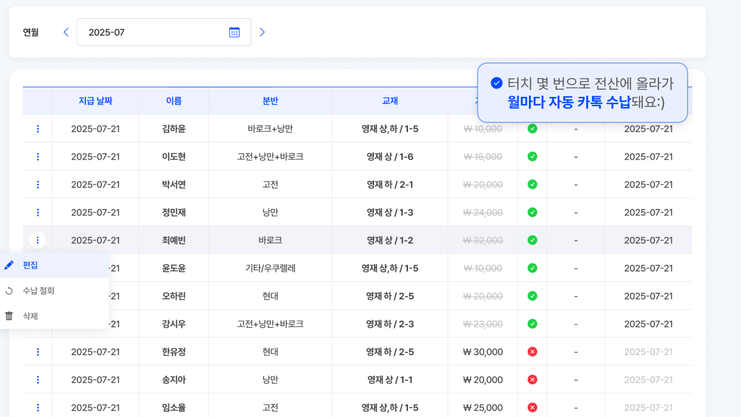Click the automatic KakaoTalk payment promo banner

coord(582,92)
